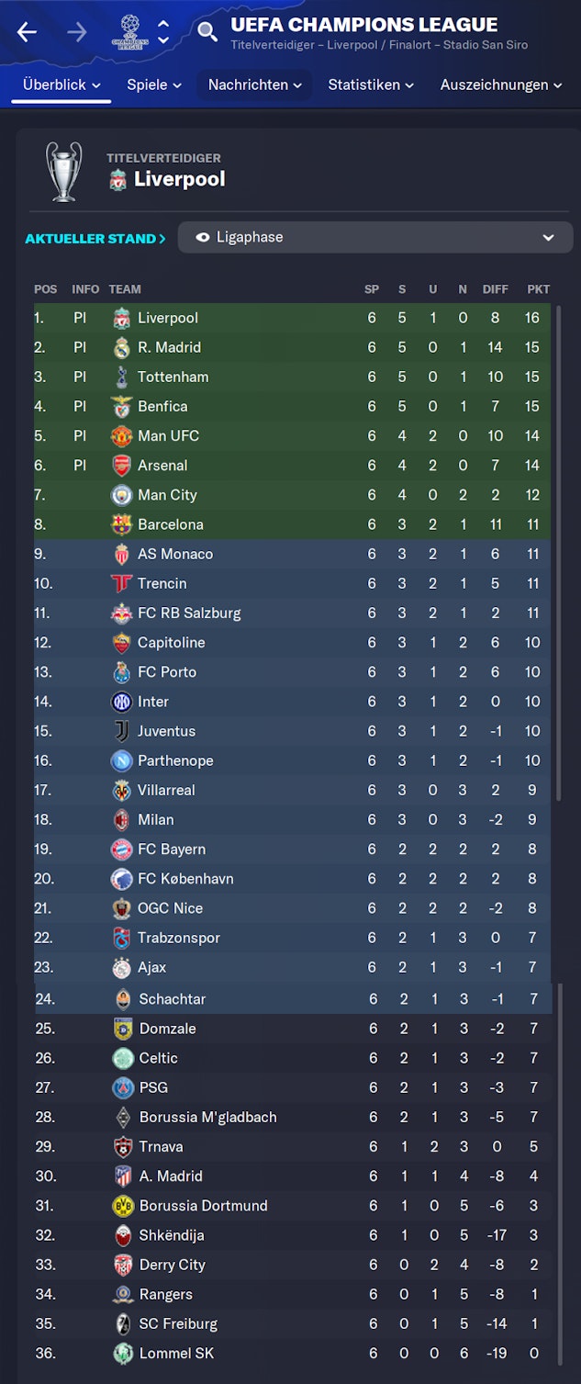Click the up/down competition switcher arrows
This screenshot has height=1384, width=581.
(163, 32)
